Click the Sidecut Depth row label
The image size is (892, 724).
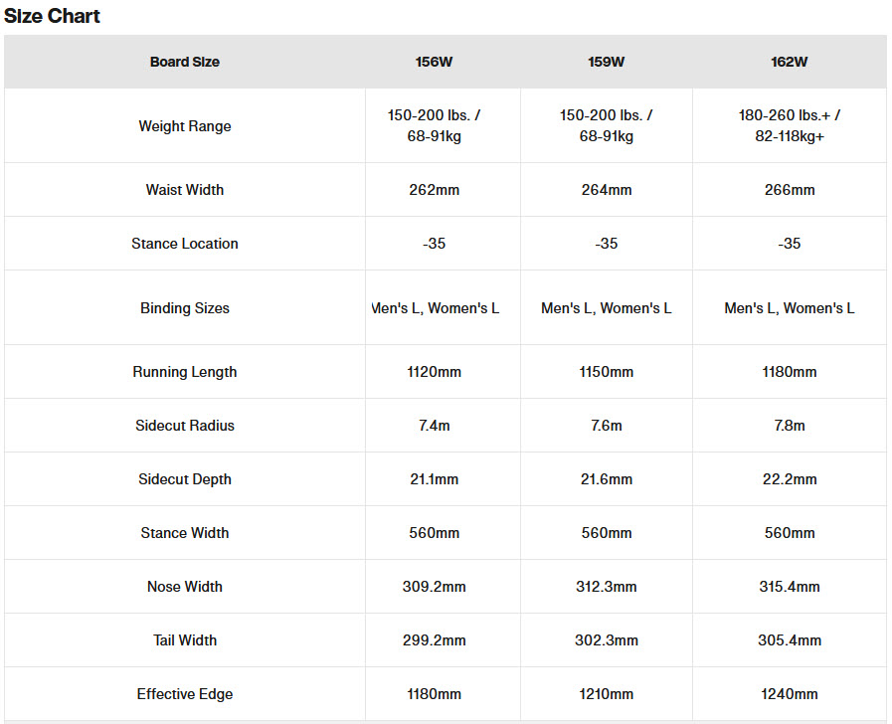coord(185,479)
